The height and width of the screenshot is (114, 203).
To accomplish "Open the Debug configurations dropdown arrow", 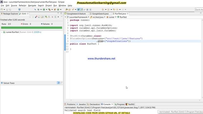I will coord(41,9).
